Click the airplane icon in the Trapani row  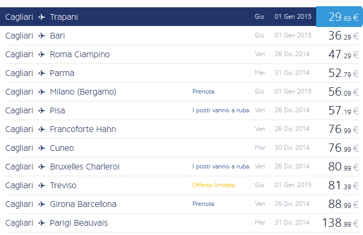pyautogui.click(x=42, y=17)
